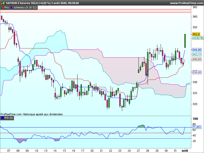Click date 24 on time axis
Image resolution: width=204 pixels, height=153 pixels.
point(129,151)
